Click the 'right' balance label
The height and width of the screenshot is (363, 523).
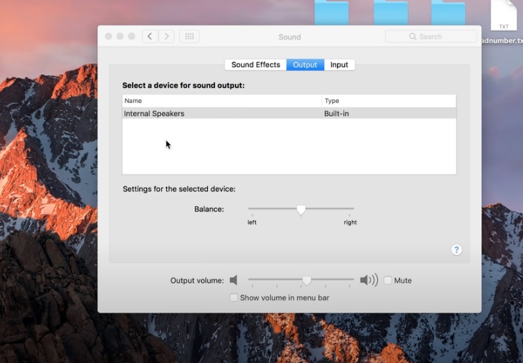[x=350, y=222]
